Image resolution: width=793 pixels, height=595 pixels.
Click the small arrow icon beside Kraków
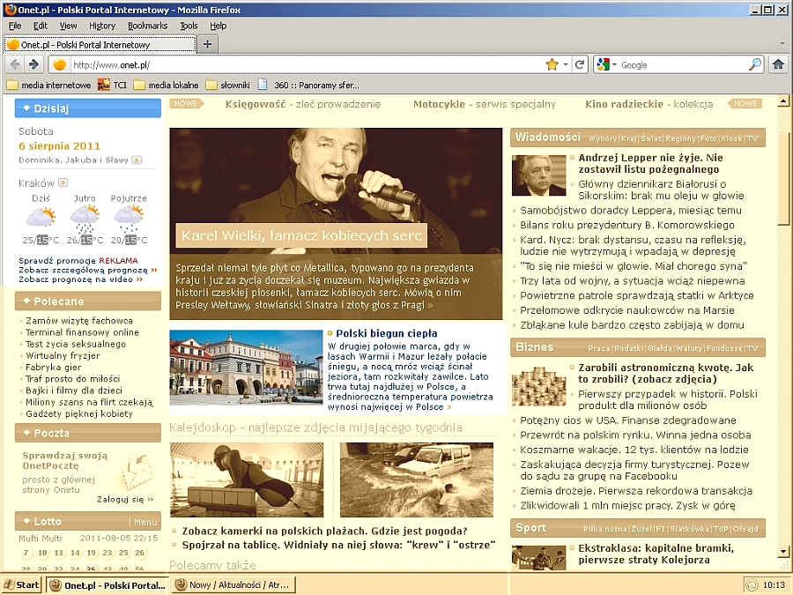(63, 182)
